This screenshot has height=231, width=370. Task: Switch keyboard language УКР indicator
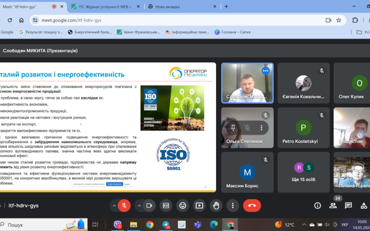345,225
